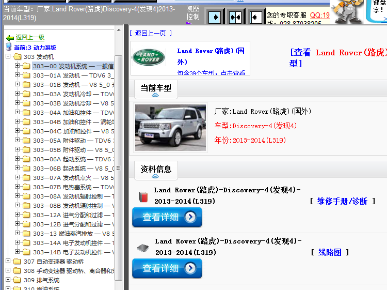
Task: Click the tree panel vertical scrollbar thumb
Action: [119, 168]
